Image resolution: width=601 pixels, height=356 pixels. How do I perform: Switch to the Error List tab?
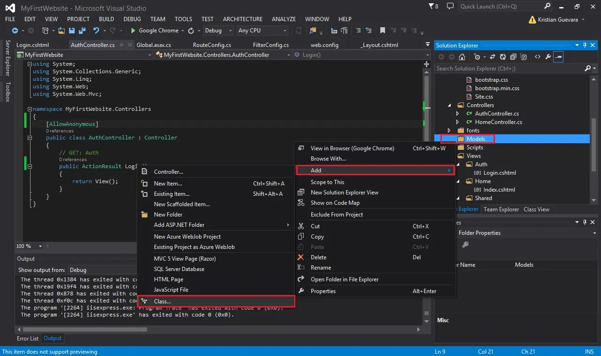[28, 338]
